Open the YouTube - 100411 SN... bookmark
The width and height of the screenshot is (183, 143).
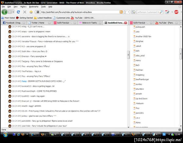pyautogui.click(x=83, y=18)
